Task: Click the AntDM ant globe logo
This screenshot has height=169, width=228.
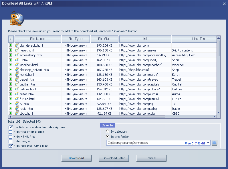Action: pyautogui.click(x=17, y=19)
